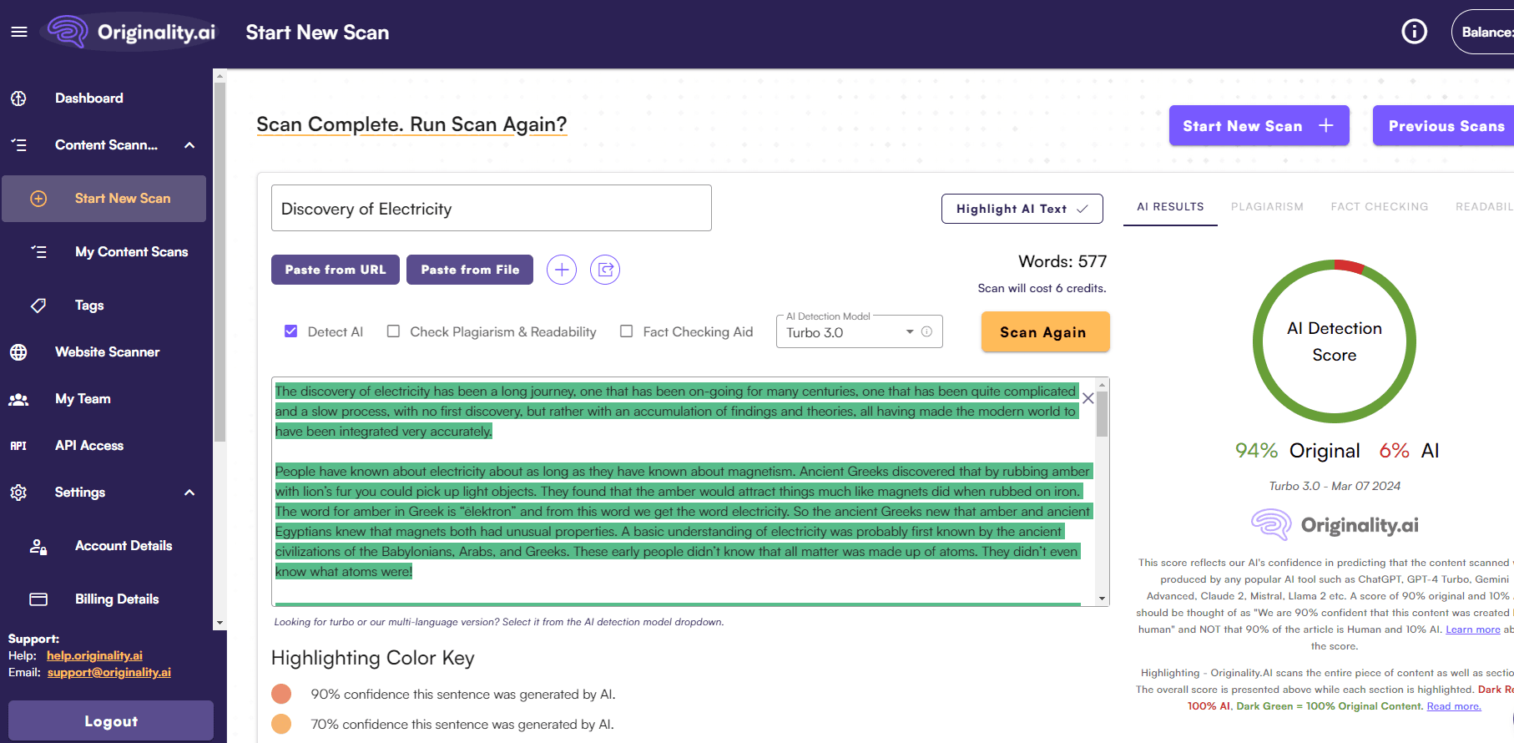Open Website Scanner globe icon

18,352
